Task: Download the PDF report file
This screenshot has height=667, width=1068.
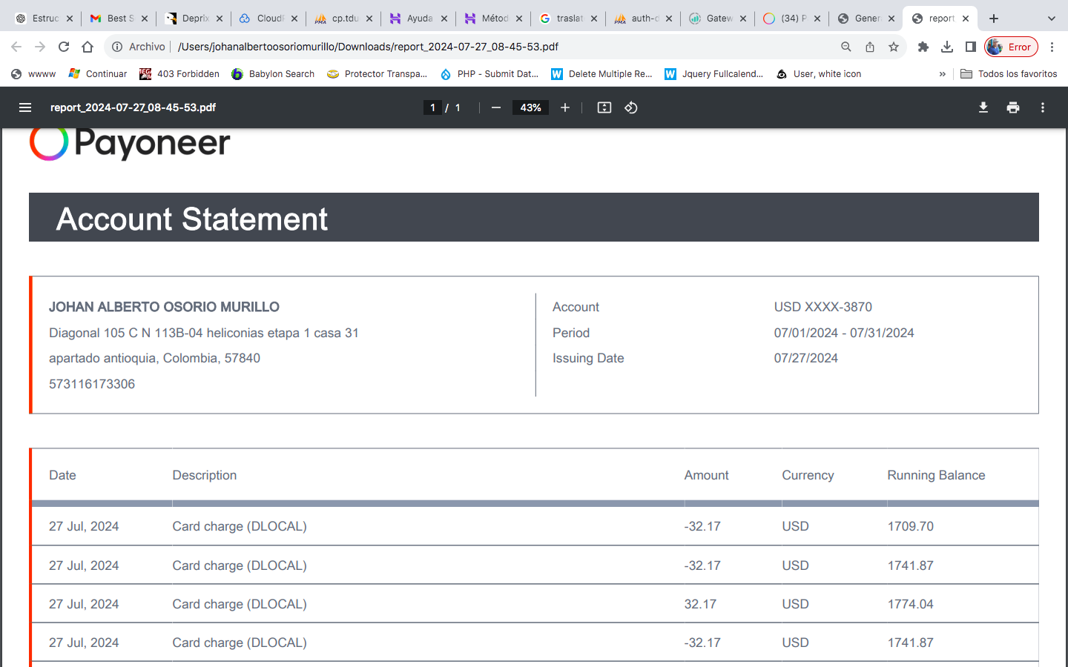Action: click(x=983, y=107)
